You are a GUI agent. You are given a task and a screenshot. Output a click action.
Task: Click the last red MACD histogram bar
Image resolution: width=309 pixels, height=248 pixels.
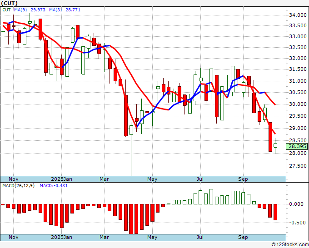[275, 212]
